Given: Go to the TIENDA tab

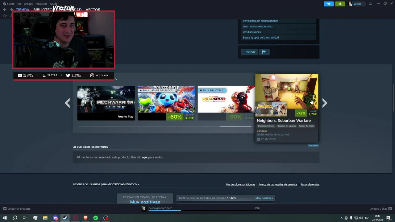Looking at the screenshot, I should click(x=23, y=10).
